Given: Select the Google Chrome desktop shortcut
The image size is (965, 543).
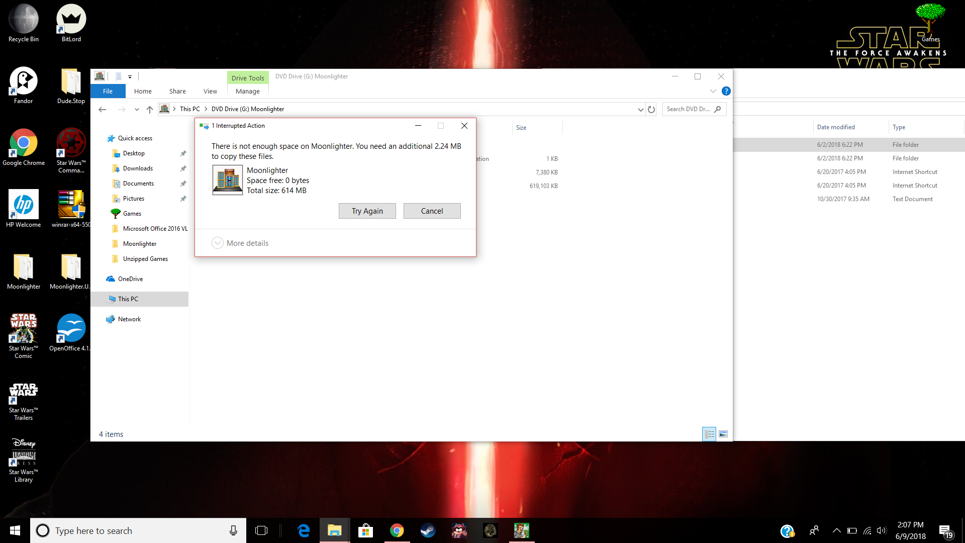Looking at the screenshot, I should tap(24, 147).
